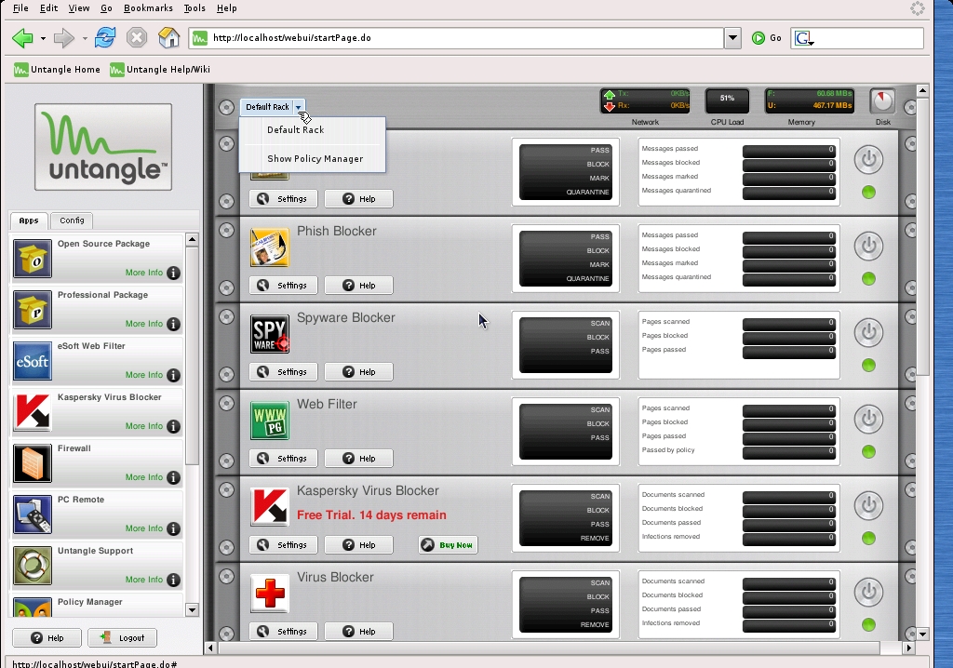Image resolution: width=953 pixels, height=668 pixels.
Task: Open the search engine selector dropdown
Action: pyautogui.click(x=804, y=39)
